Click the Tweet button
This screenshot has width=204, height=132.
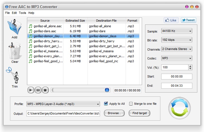click(188, 20)
